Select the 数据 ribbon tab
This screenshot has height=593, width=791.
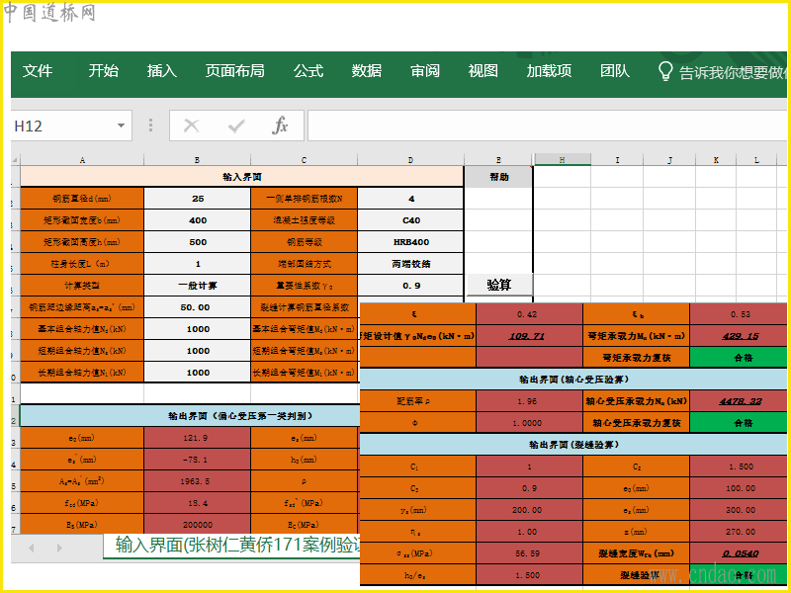pyautogui.click(x=366, y=71)
